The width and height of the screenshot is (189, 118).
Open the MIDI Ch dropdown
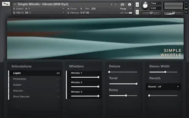click(x=63, y=13)
